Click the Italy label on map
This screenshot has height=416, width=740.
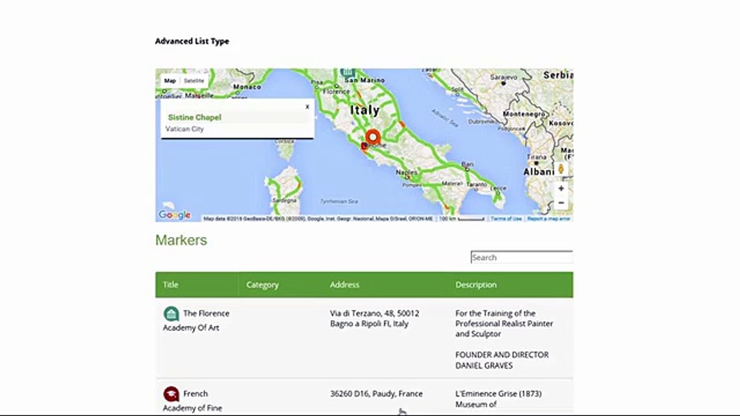(x=365, y=110)
